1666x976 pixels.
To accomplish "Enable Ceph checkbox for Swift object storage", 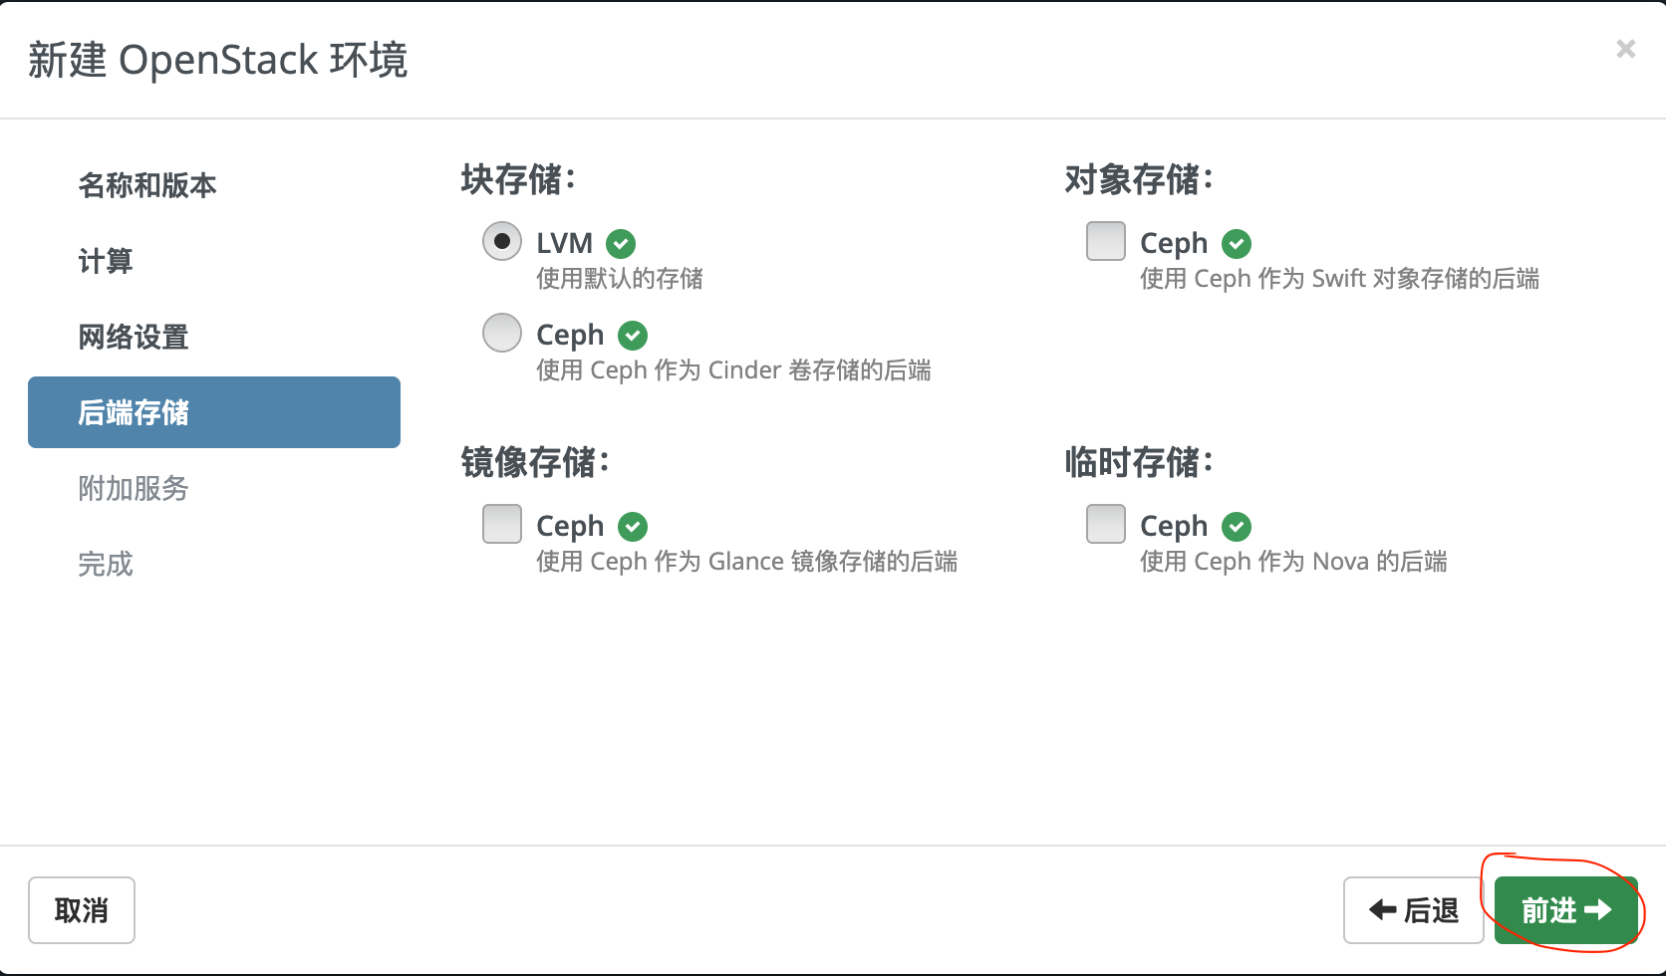I will [x=1106, y=241].
